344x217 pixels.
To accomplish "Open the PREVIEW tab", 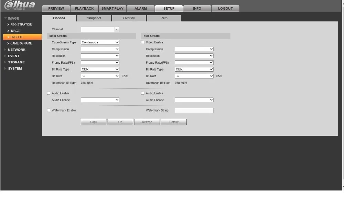I will pyautogui.click(x=56, y=8).
